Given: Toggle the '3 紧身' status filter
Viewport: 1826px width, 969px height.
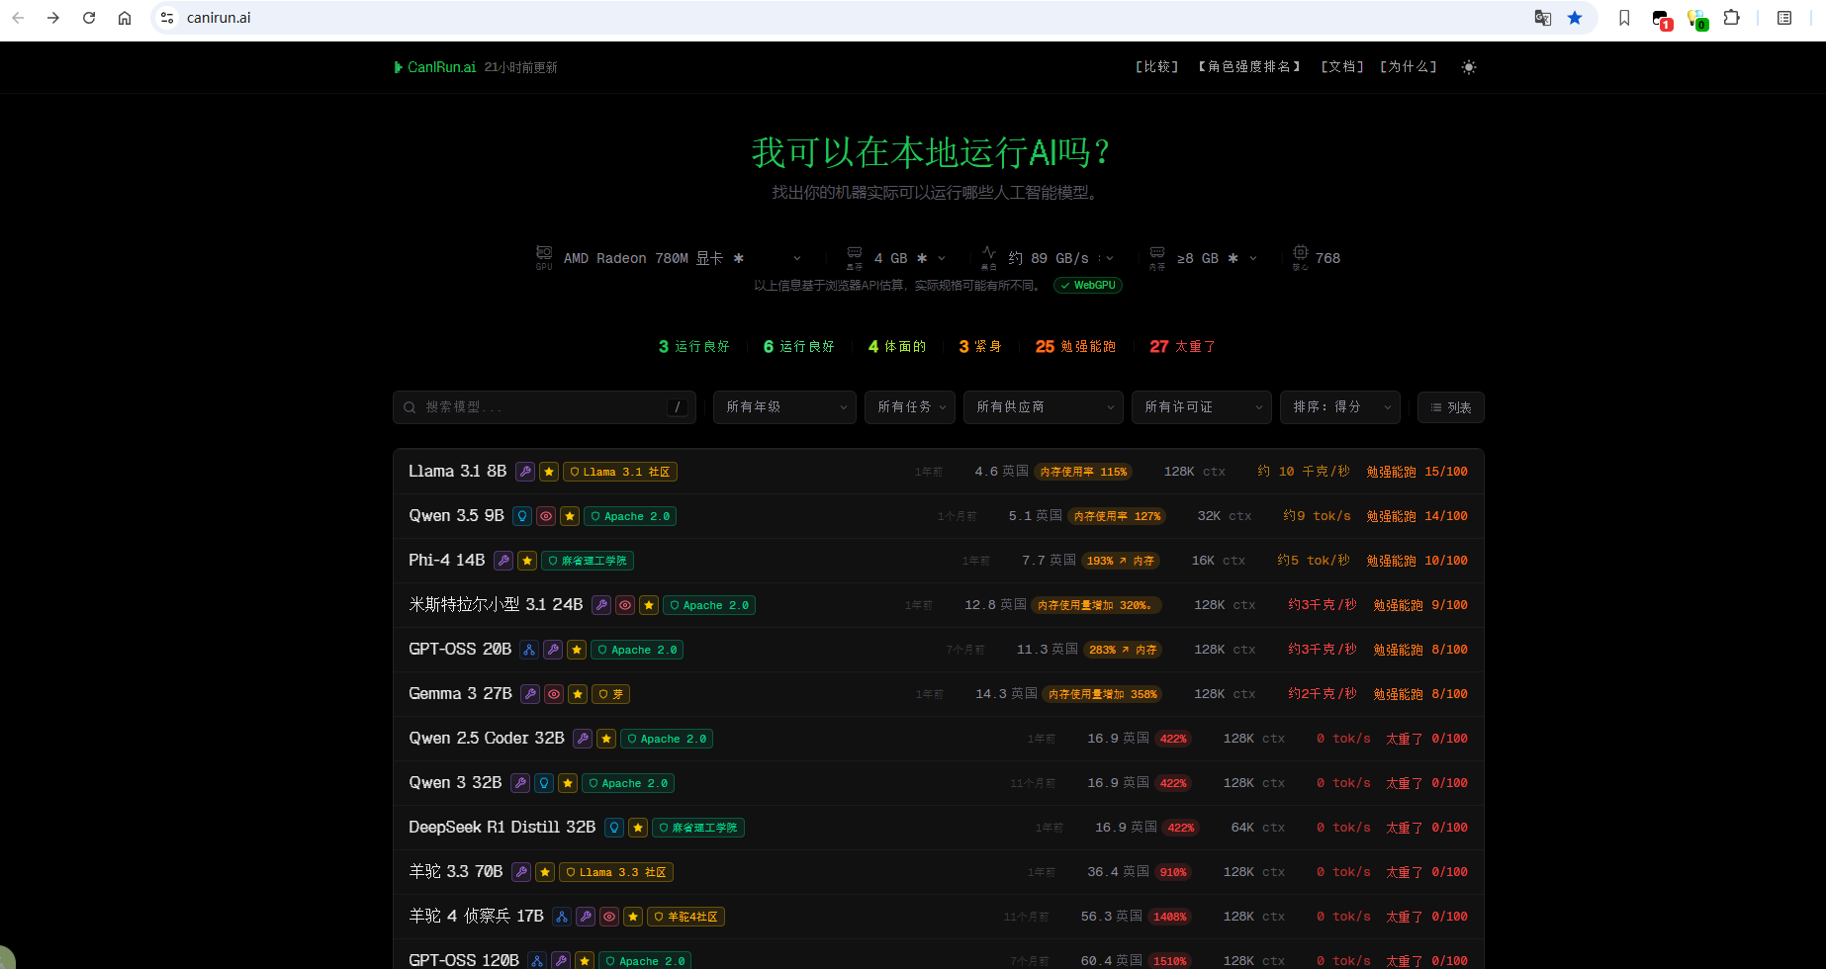Looking at the screenshot, I should (x=980, y=347).
